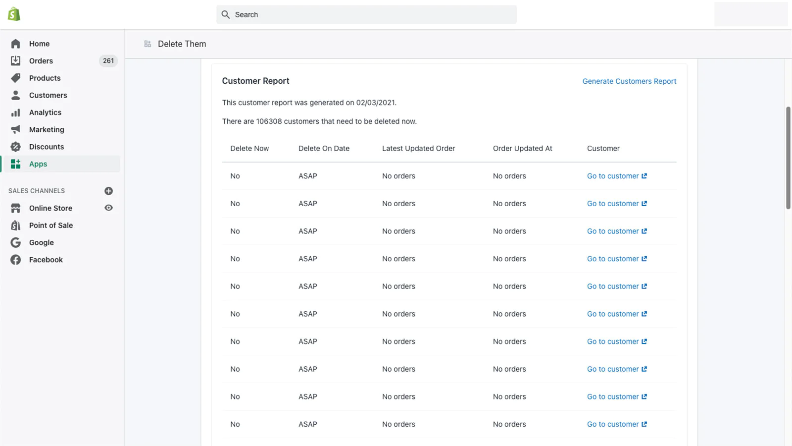The image size is (792, 446).
Task: Click the search magnifier icon
Action: (226, 14)
